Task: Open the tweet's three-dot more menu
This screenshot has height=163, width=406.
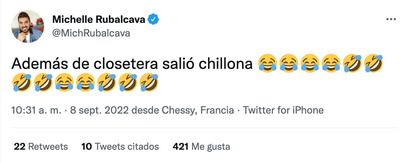Action: point(391,19)
